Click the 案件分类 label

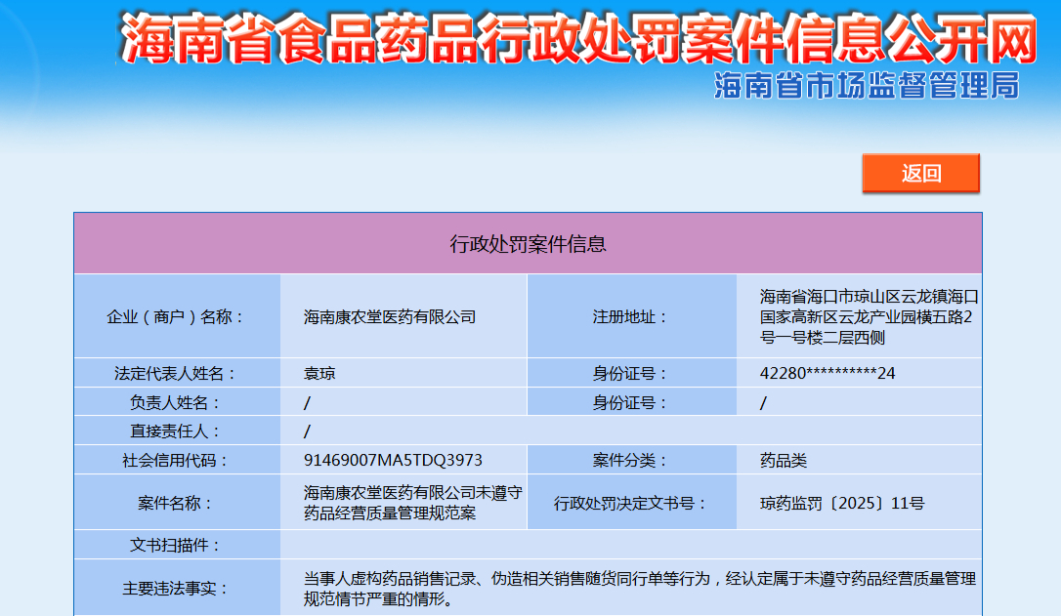point(631,461)
